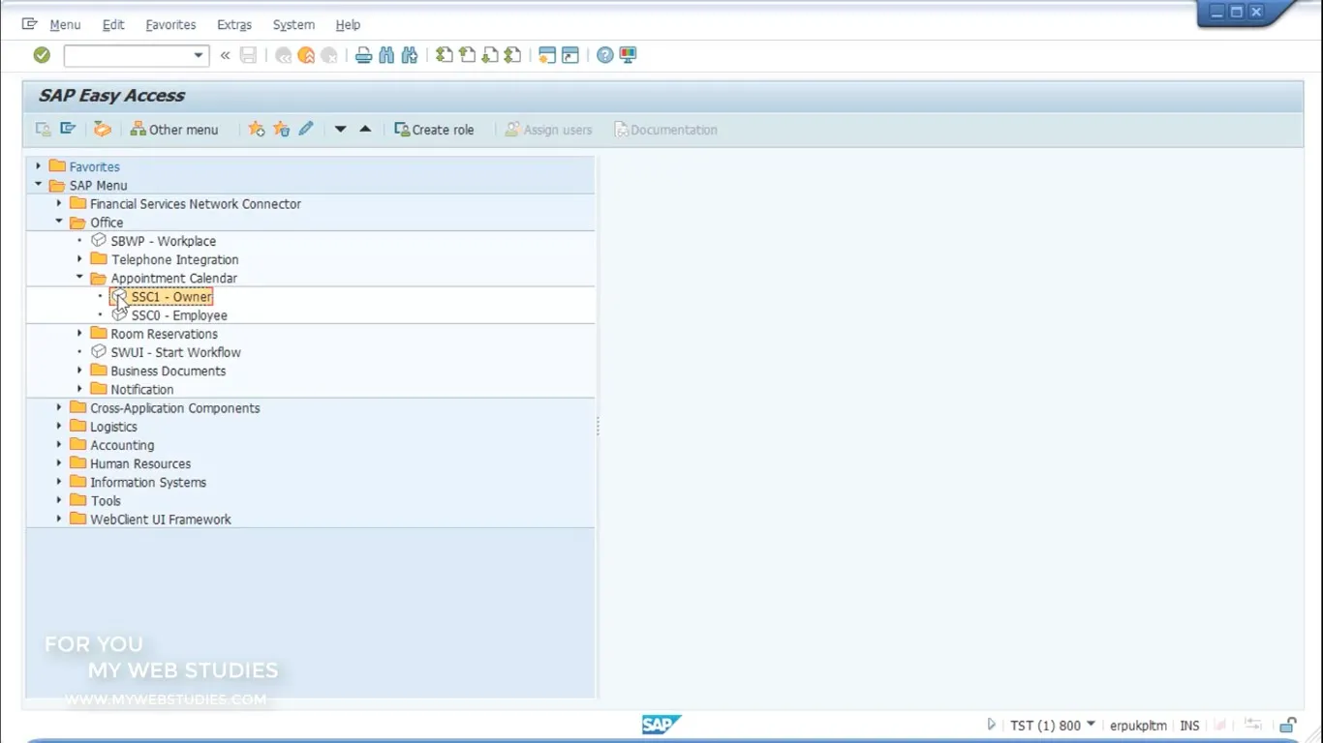
Task: Expand the Favorites folder
Action: click(x=38, y=166)
